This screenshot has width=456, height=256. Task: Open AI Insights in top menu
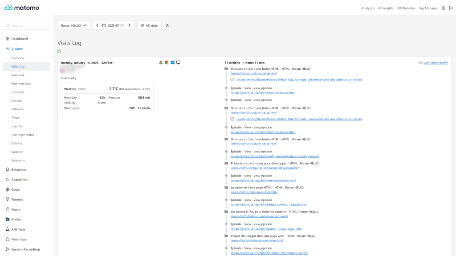click(x=386, y=8)
